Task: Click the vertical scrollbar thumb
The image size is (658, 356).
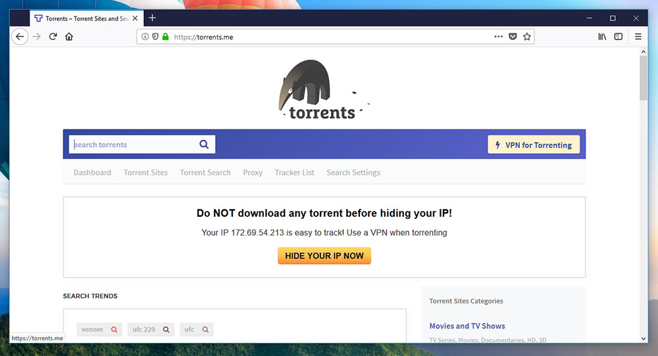Action: tap(644, 78)
